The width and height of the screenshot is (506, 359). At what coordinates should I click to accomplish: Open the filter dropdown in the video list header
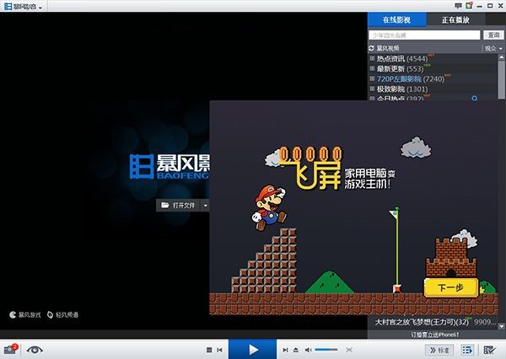[x=493, y=48]
